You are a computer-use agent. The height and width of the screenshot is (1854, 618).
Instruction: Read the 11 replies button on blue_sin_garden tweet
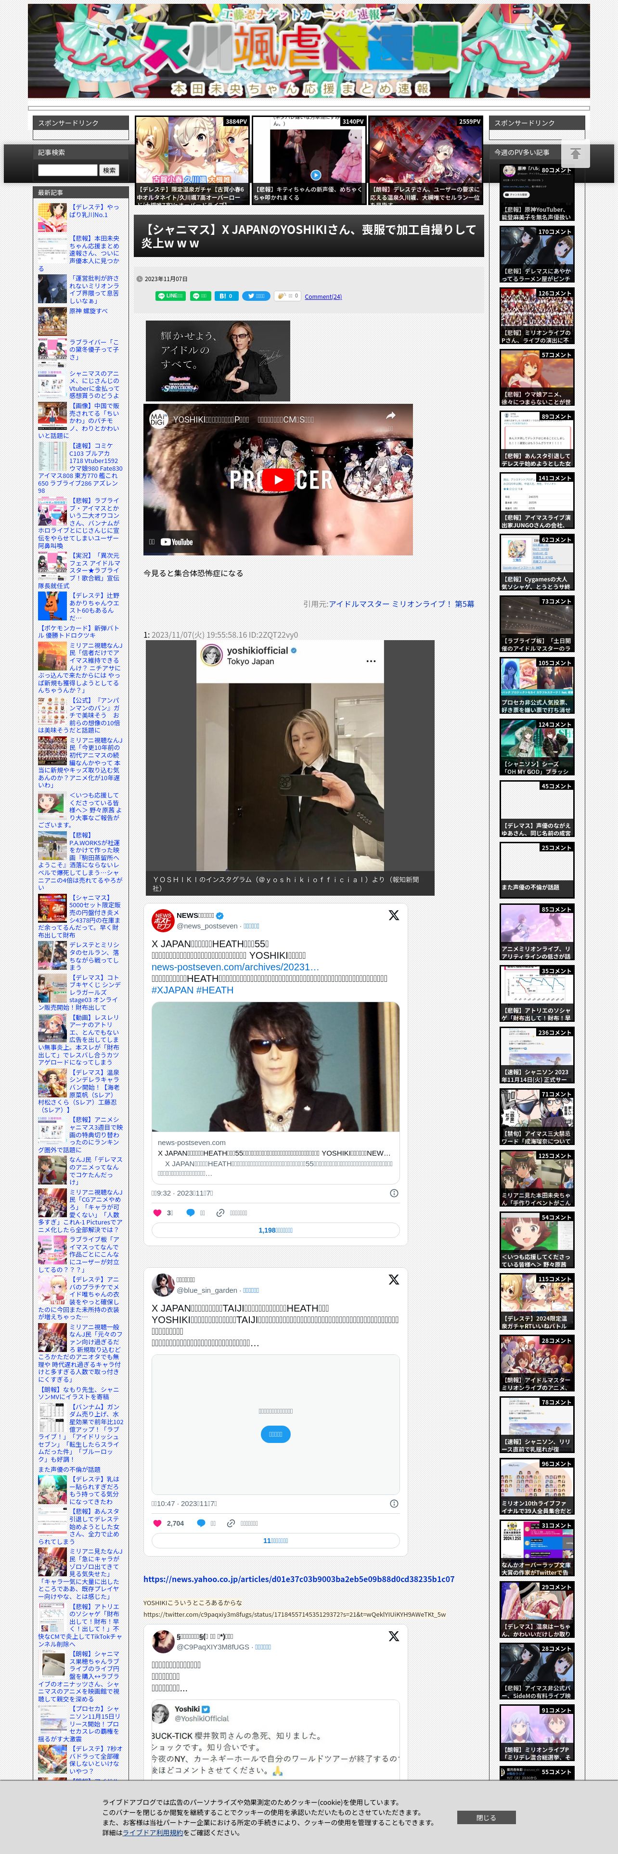275,1540
